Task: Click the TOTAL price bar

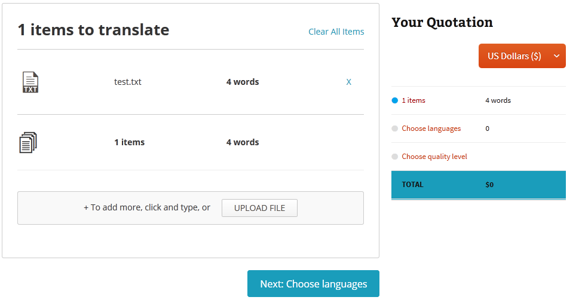Action: click(x=478, y=185)
